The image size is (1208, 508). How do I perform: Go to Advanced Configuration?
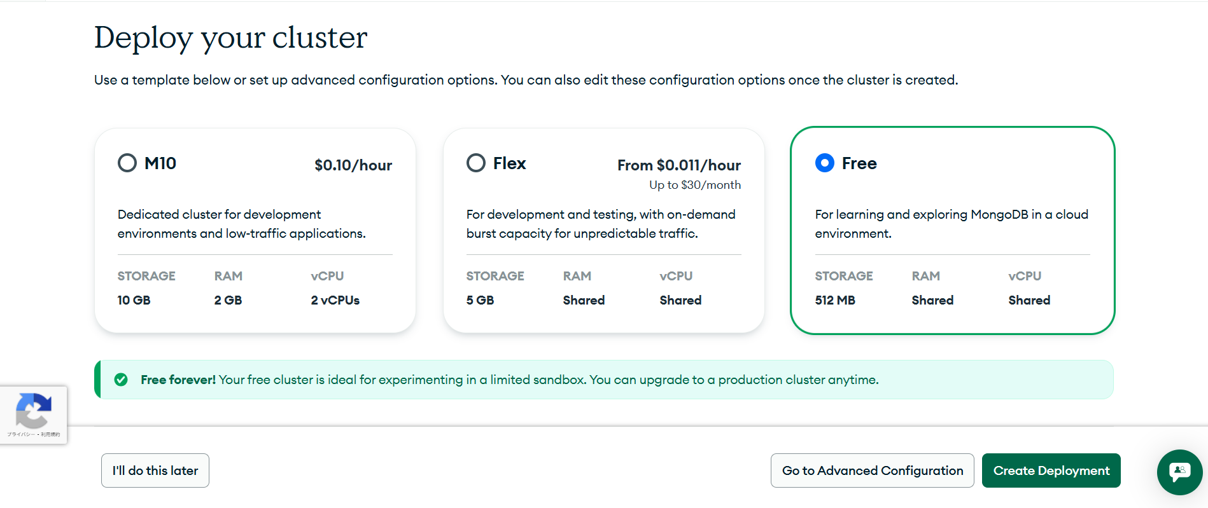point(872,470)
